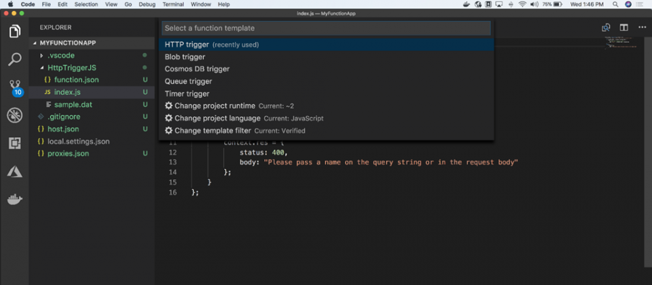
Task: Pick the Timer trigger template
Action: (187, 94)
